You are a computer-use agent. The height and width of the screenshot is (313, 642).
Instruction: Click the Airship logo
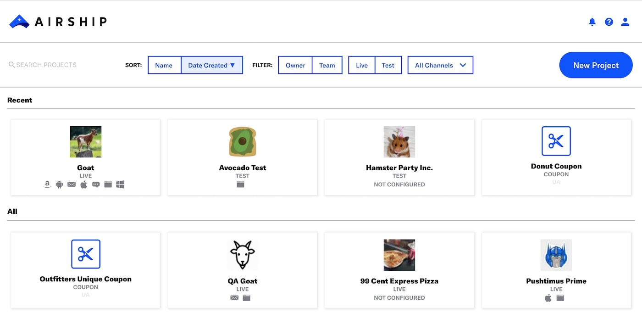pos(57,21)
